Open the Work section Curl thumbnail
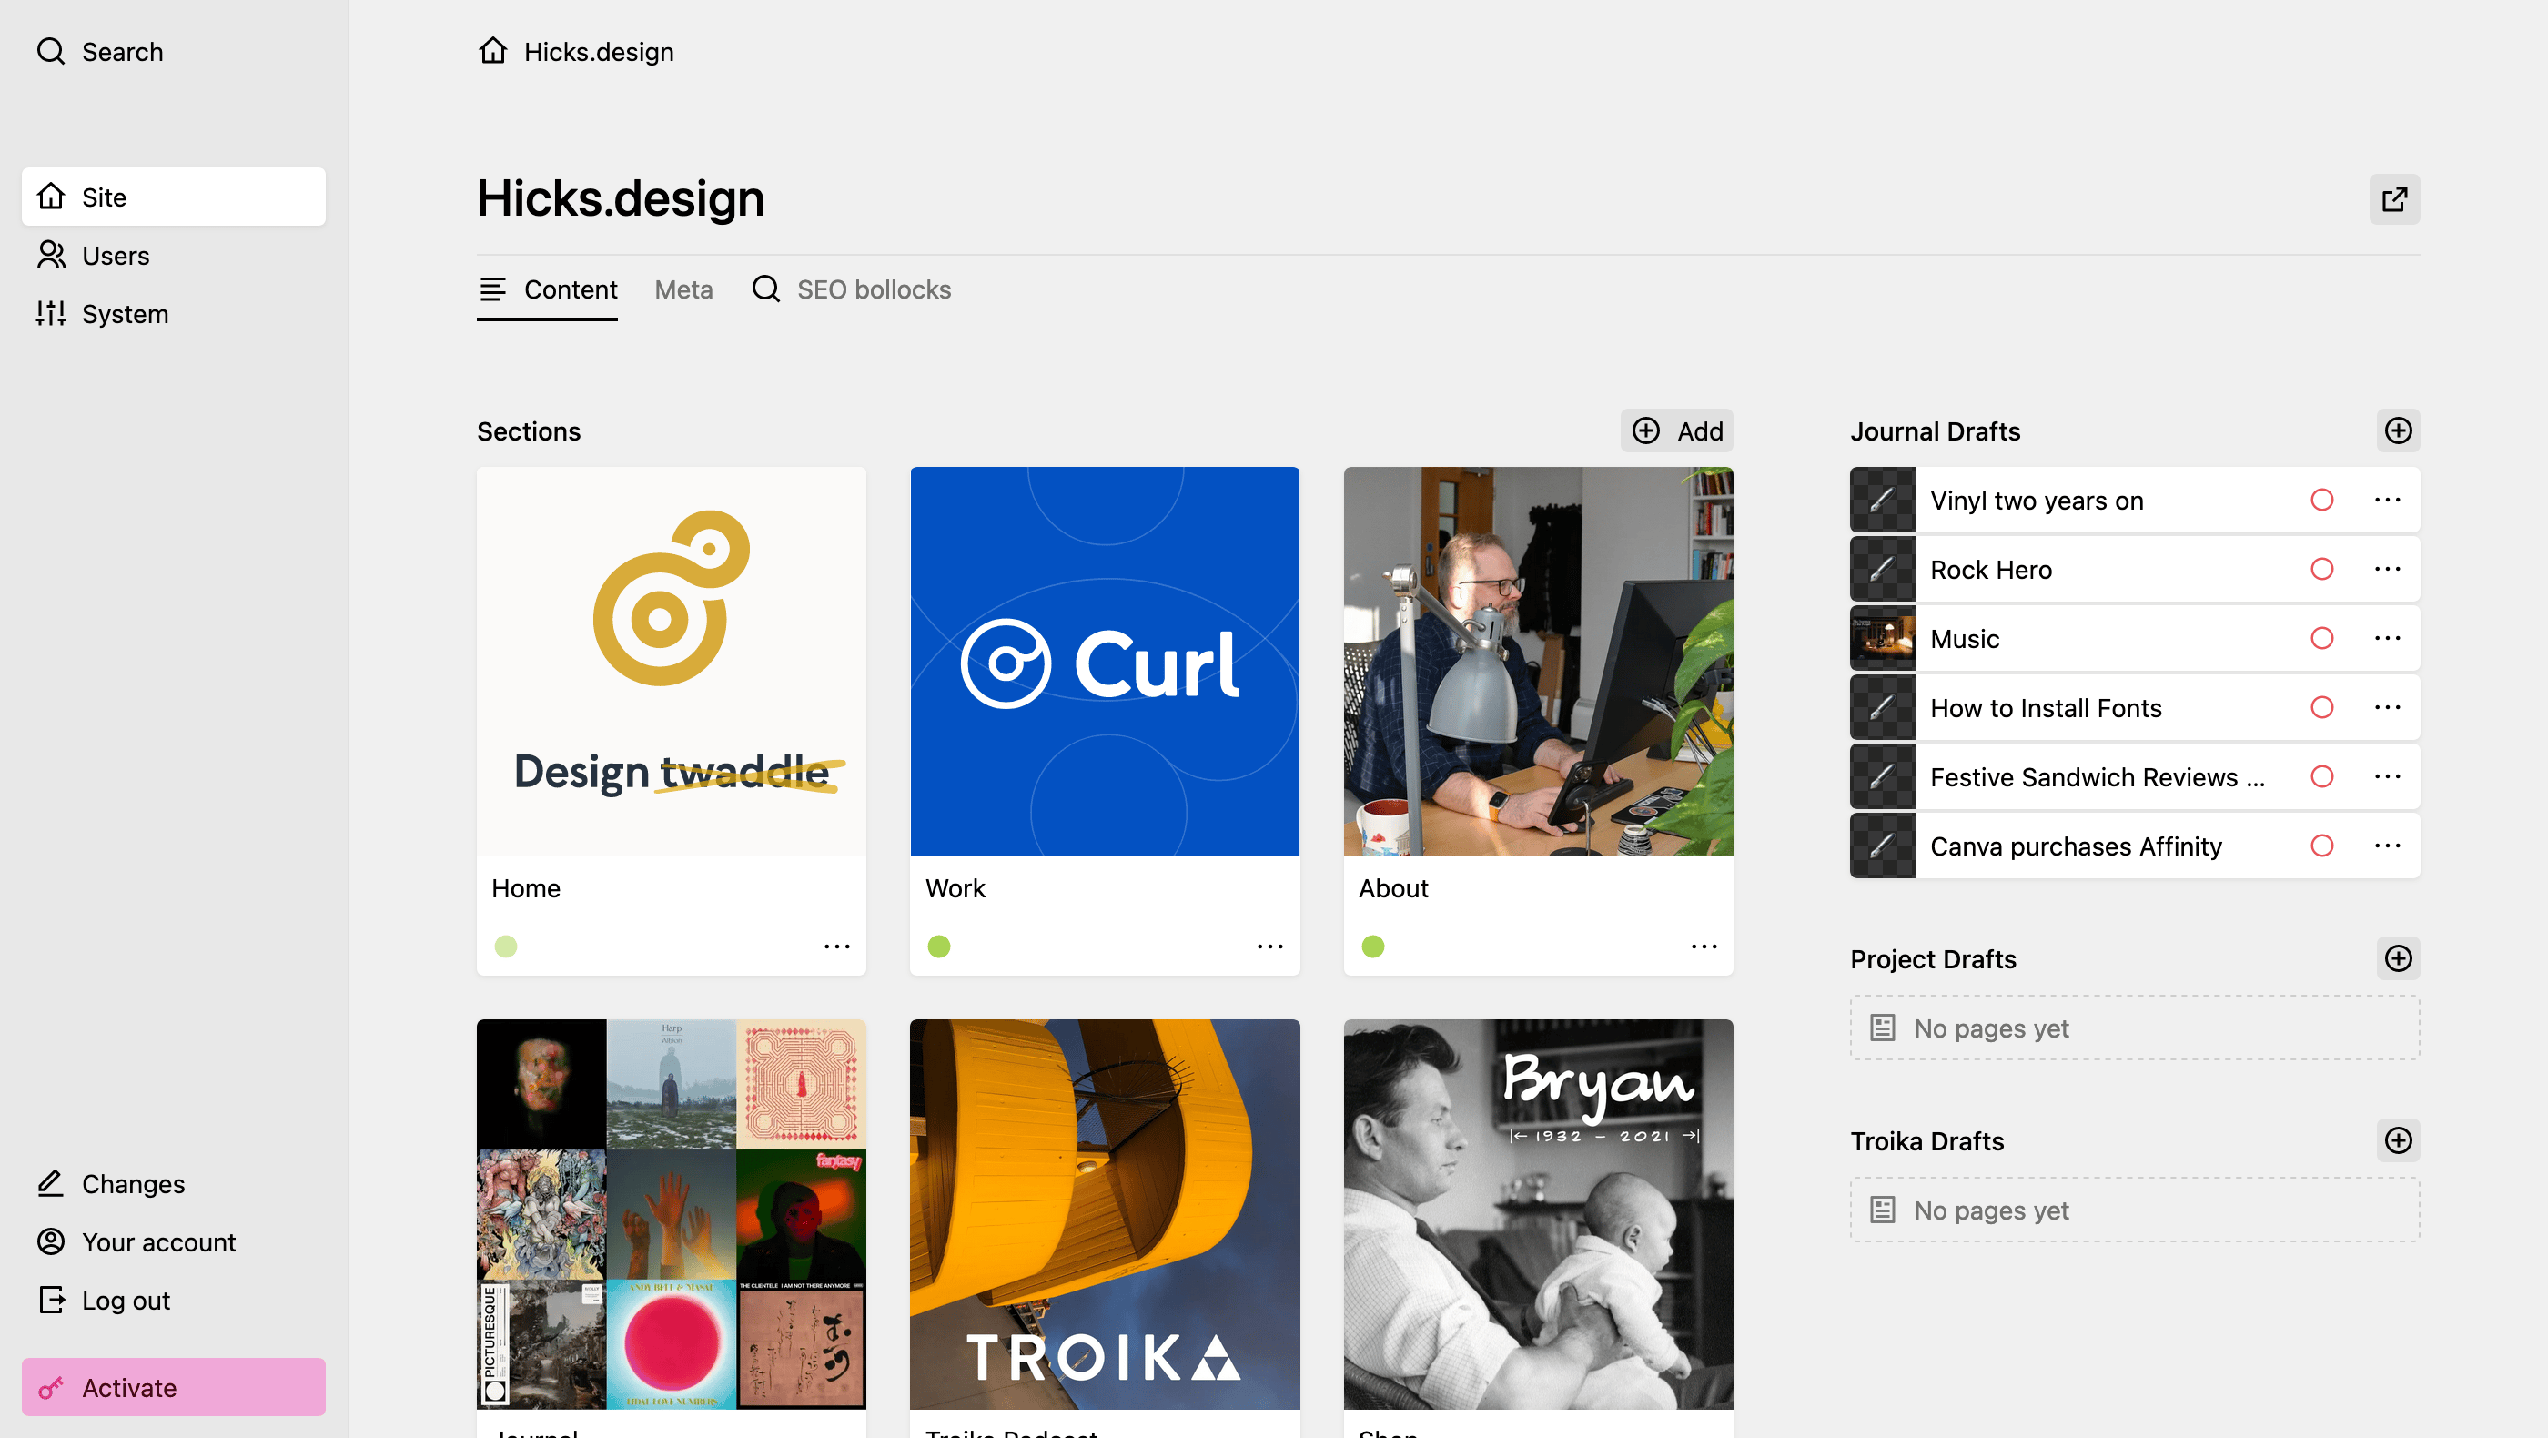Viewport: 2548px width, 1438px height. point(1105,662)
